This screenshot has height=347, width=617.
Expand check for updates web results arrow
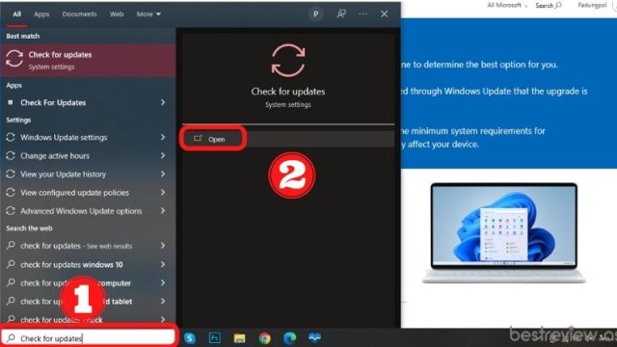click(x=163, y=246)
